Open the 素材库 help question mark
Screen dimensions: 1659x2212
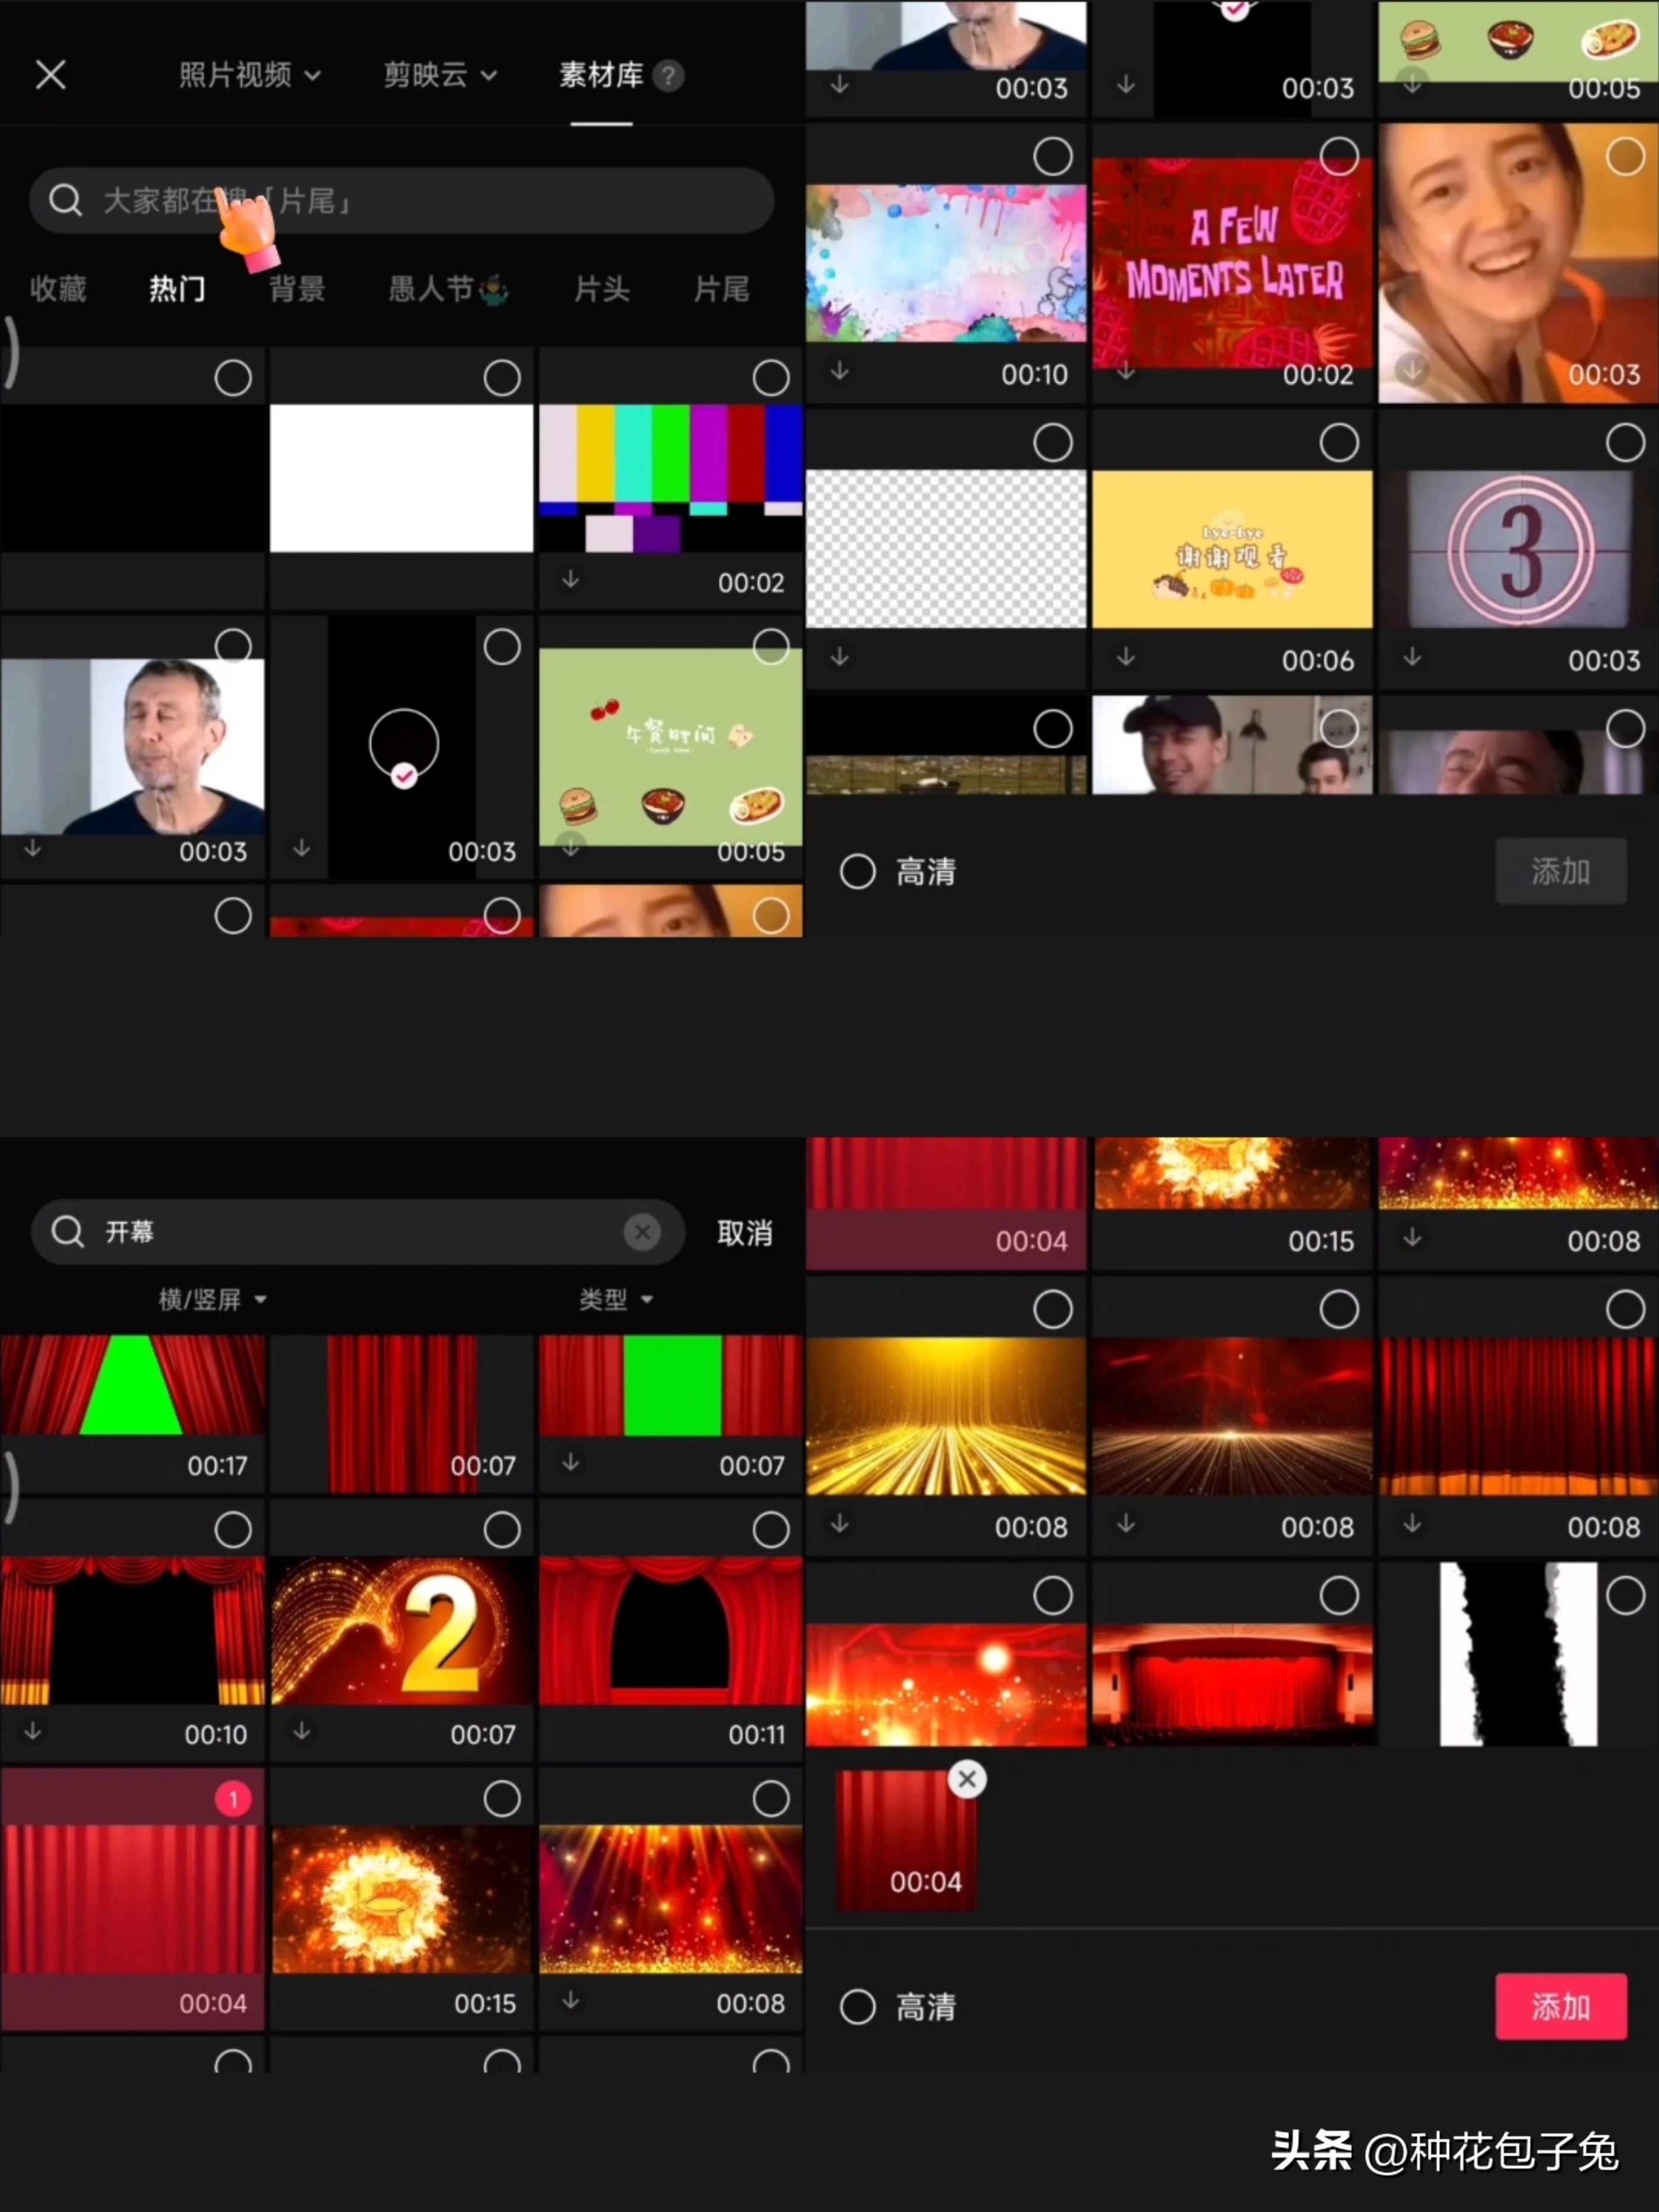668,76
